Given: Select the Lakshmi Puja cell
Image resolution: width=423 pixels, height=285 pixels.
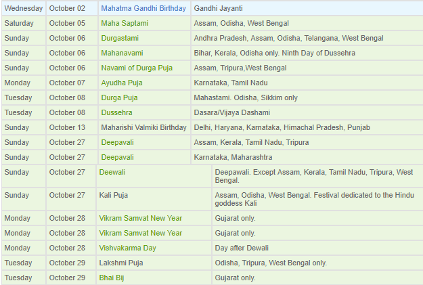Looking at the screenshot, I should (x=154, y=263).
